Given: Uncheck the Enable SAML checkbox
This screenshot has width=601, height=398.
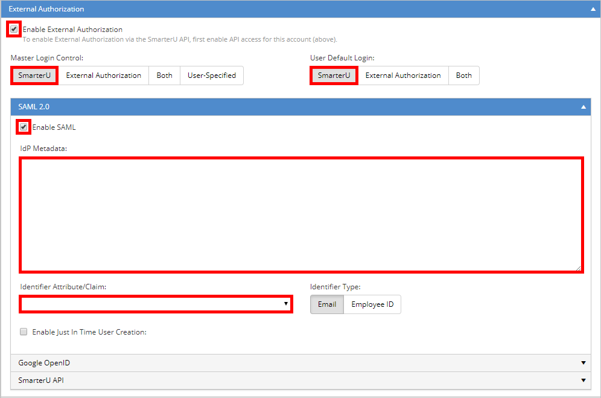Looking at the screenshot, I should click(x=24, y=127).
